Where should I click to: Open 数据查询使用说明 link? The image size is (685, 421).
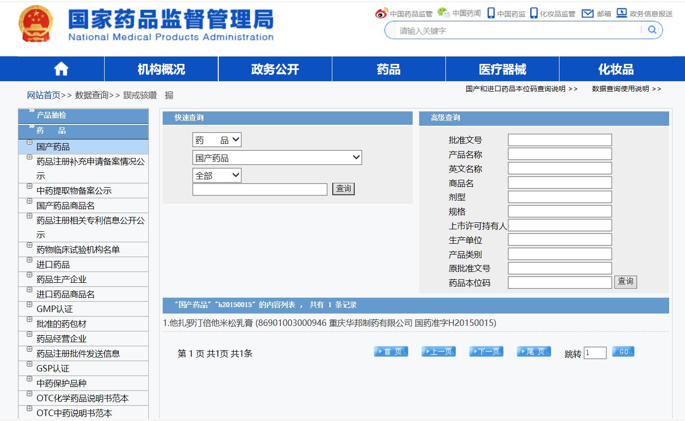626,89
